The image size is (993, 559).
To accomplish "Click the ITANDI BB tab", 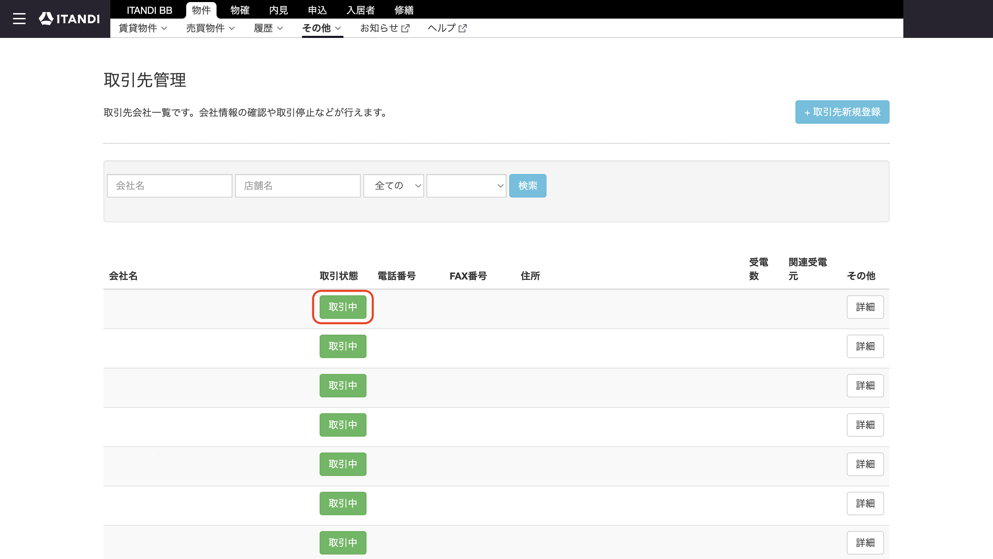I will pos(150,10).
